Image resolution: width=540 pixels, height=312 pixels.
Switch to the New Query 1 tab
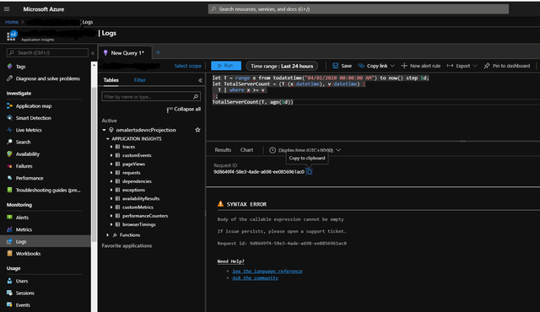[125, 53]
